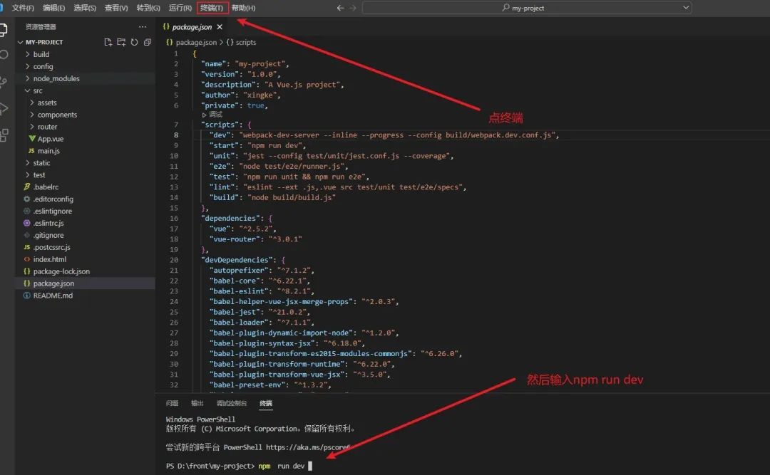
Task: Open the .eslintrc.js file
Action: (x=48, y=223)
